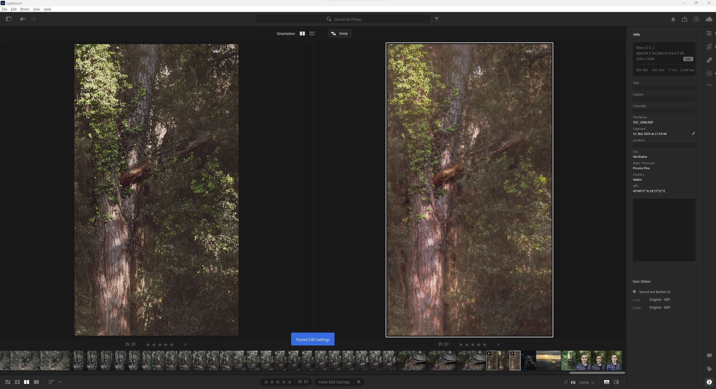The image size is (716, 389).
Task: Open the View menu
Action: 37,9
